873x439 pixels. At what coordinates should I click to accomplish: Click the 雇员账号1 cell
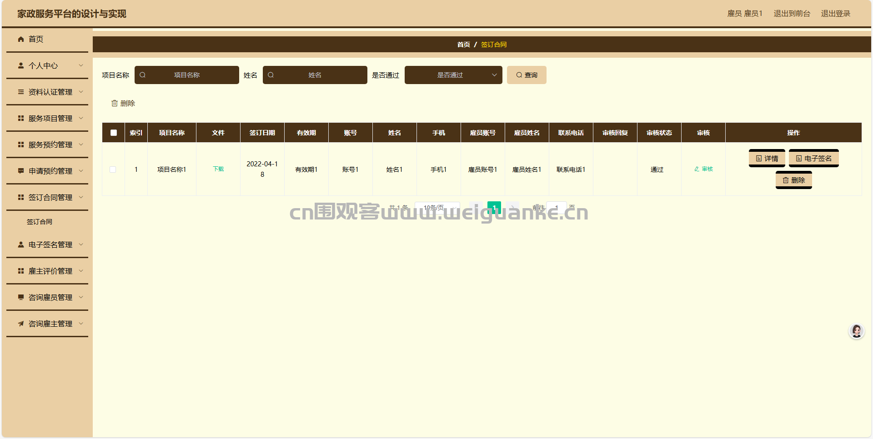pyautogui.click(x=483, y=170)
